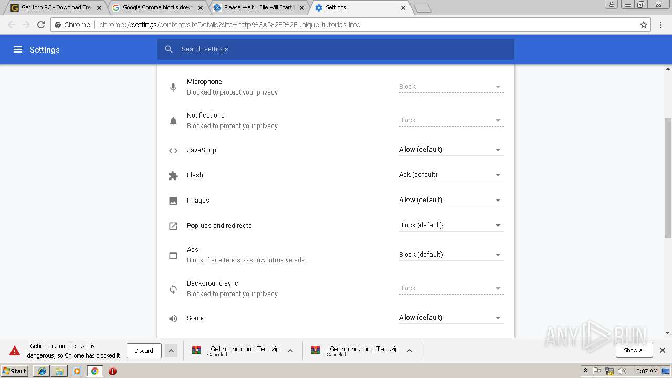This screenshot has width=672, height=378.
Task: Click the taskbar clock showing 10:07 AM
Action: [645, 371]
